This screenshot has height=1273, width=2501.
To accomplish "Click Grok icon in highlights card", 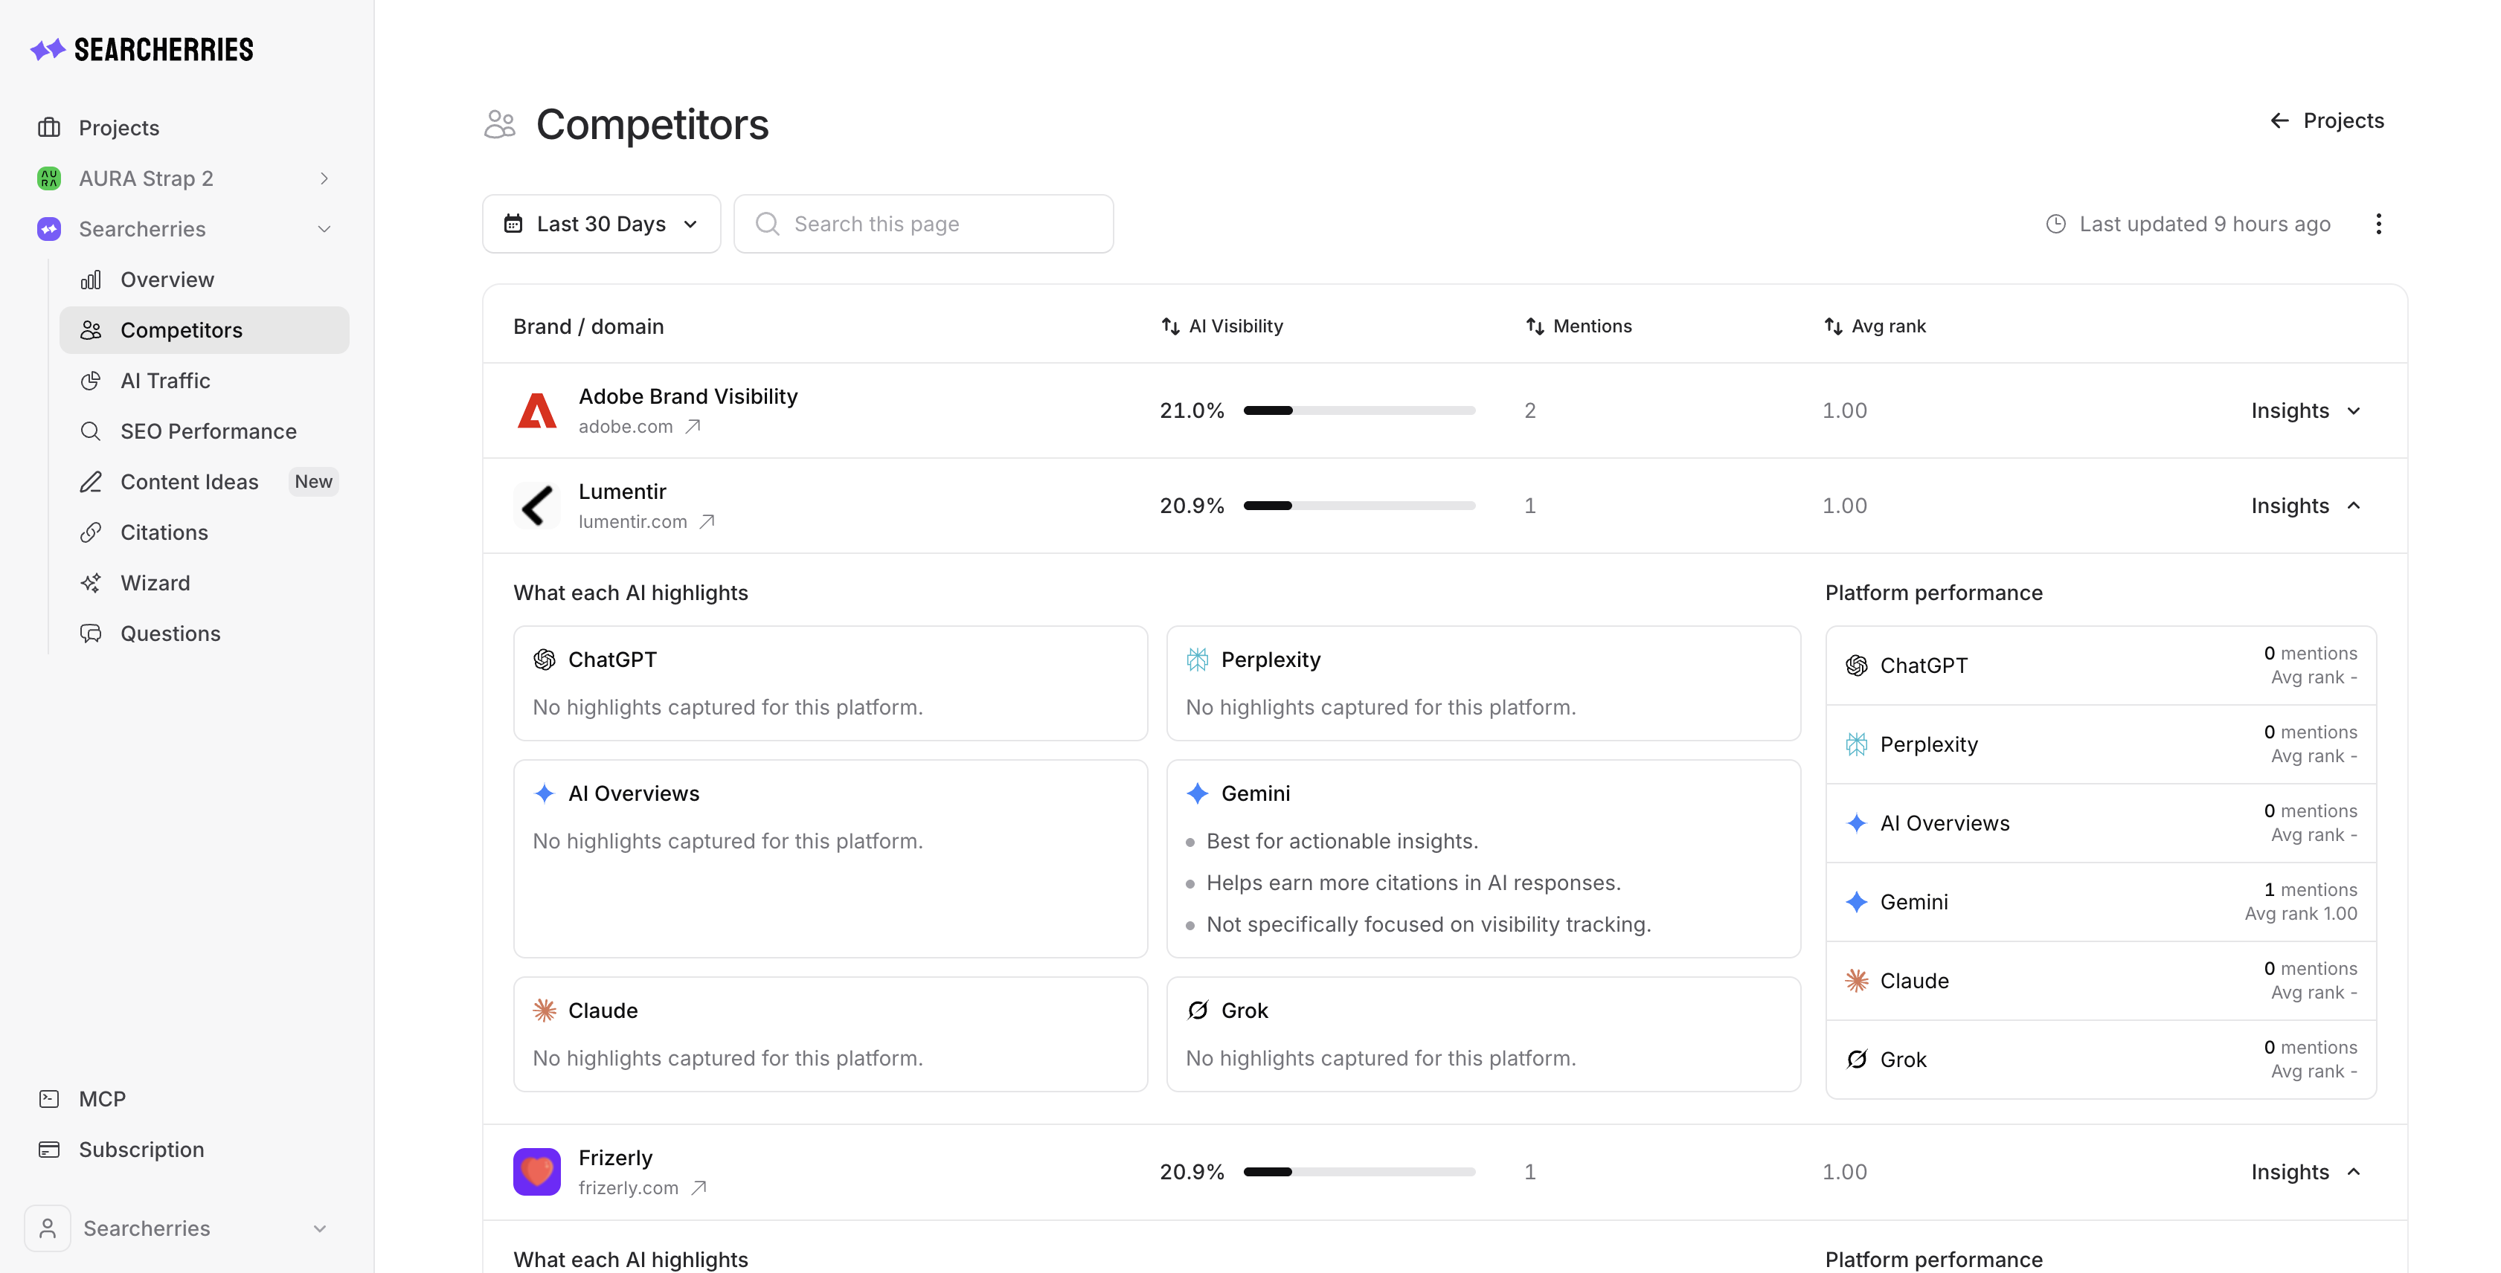I will pos(1198,1011).
